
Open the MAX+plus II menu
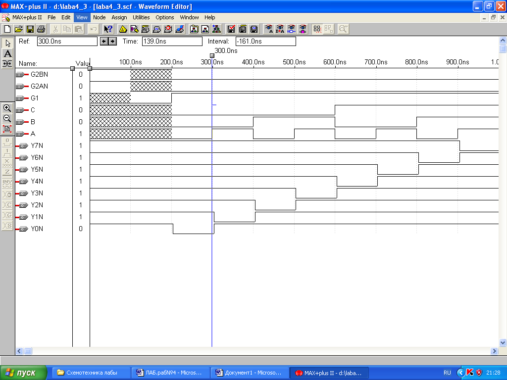pos(27,17)
